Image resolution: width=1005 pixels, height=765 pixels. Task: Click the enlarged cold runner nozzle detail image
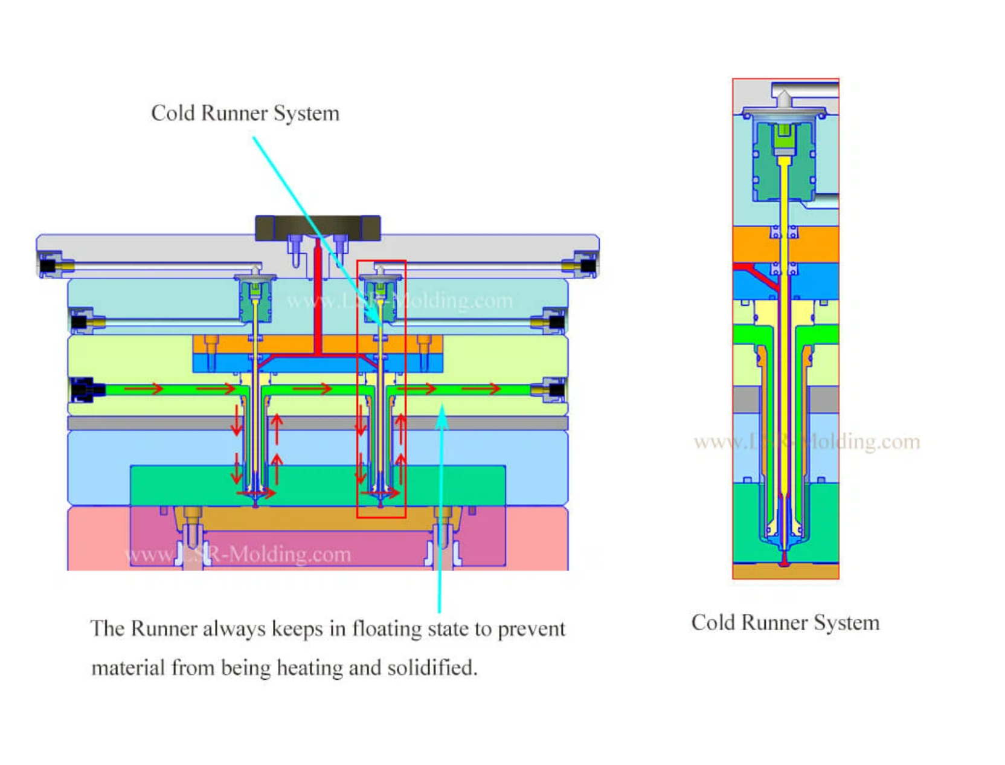pyautogui.click(x=786, y=329)
